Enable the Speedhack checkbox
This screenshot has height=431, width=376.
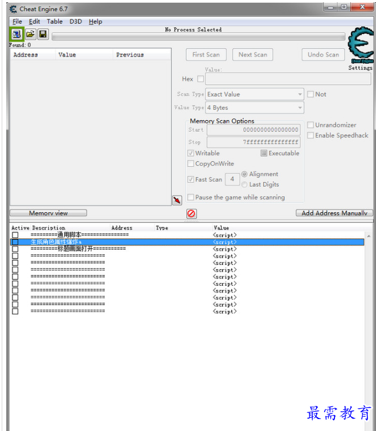310,136
